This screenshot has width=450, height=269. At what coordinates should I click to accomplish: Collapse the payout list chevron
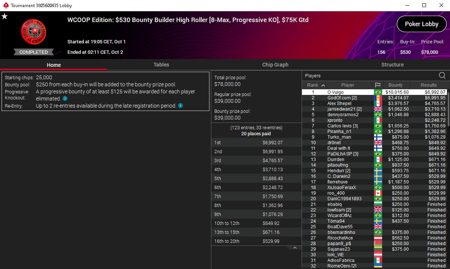(295, 248)
